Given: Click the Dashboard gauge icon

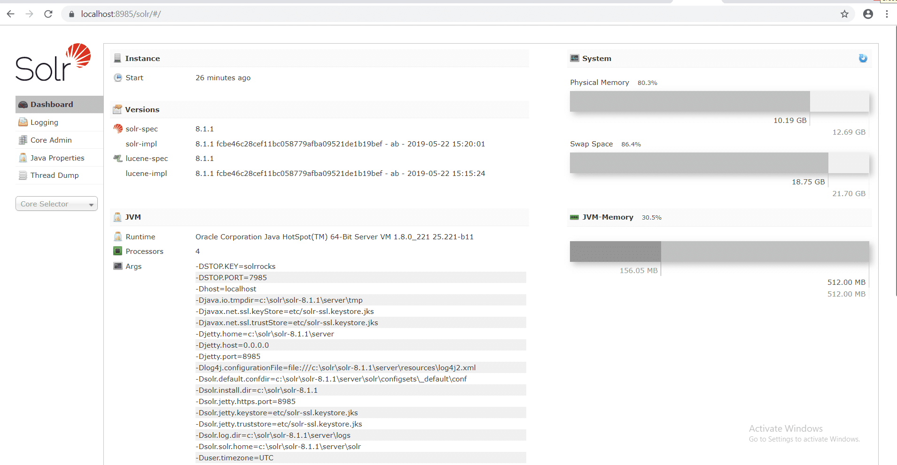Looking at the screenshot, I should pyautogui.click(x=23, y=105).
